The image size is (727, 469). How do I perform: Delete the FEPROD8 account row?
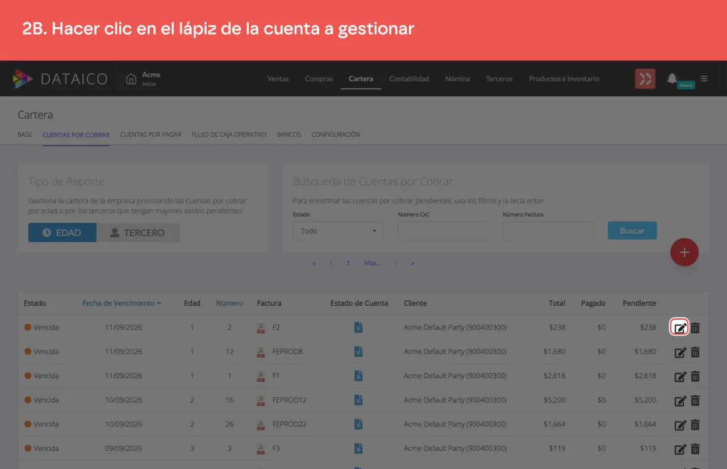[x=695, y=352]
